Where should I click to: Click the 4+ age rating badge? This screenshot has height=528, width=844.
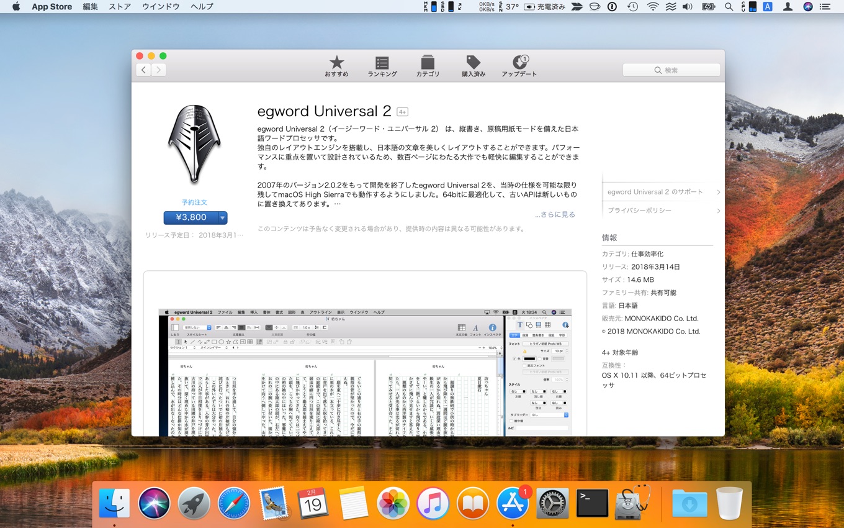coord(402,112)
